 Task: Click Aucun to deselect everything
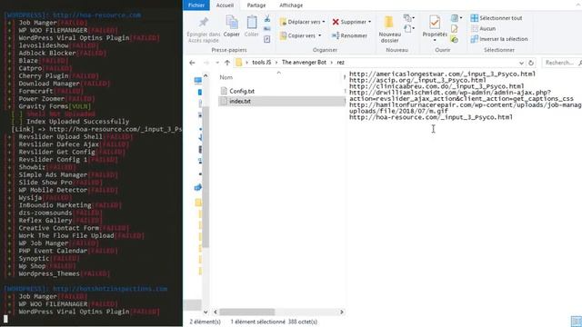[483, 28]
